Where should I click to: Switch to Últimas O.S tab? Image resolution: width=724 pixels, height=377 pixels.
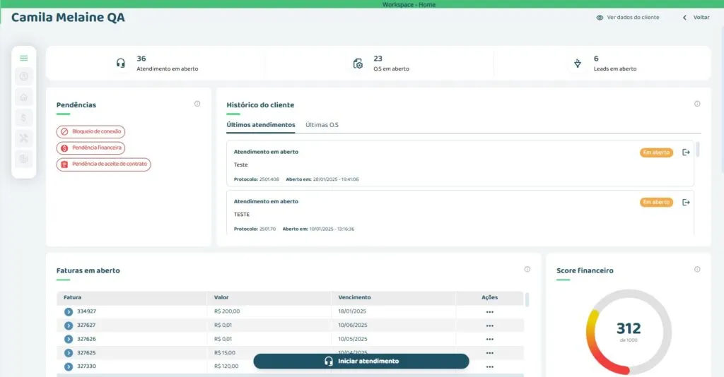click(322, 125)
